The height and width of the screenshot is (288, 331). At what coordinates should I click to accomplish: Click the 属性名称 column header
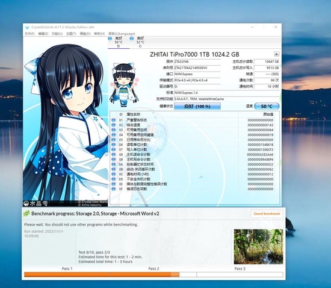click(x=133, y=114)
